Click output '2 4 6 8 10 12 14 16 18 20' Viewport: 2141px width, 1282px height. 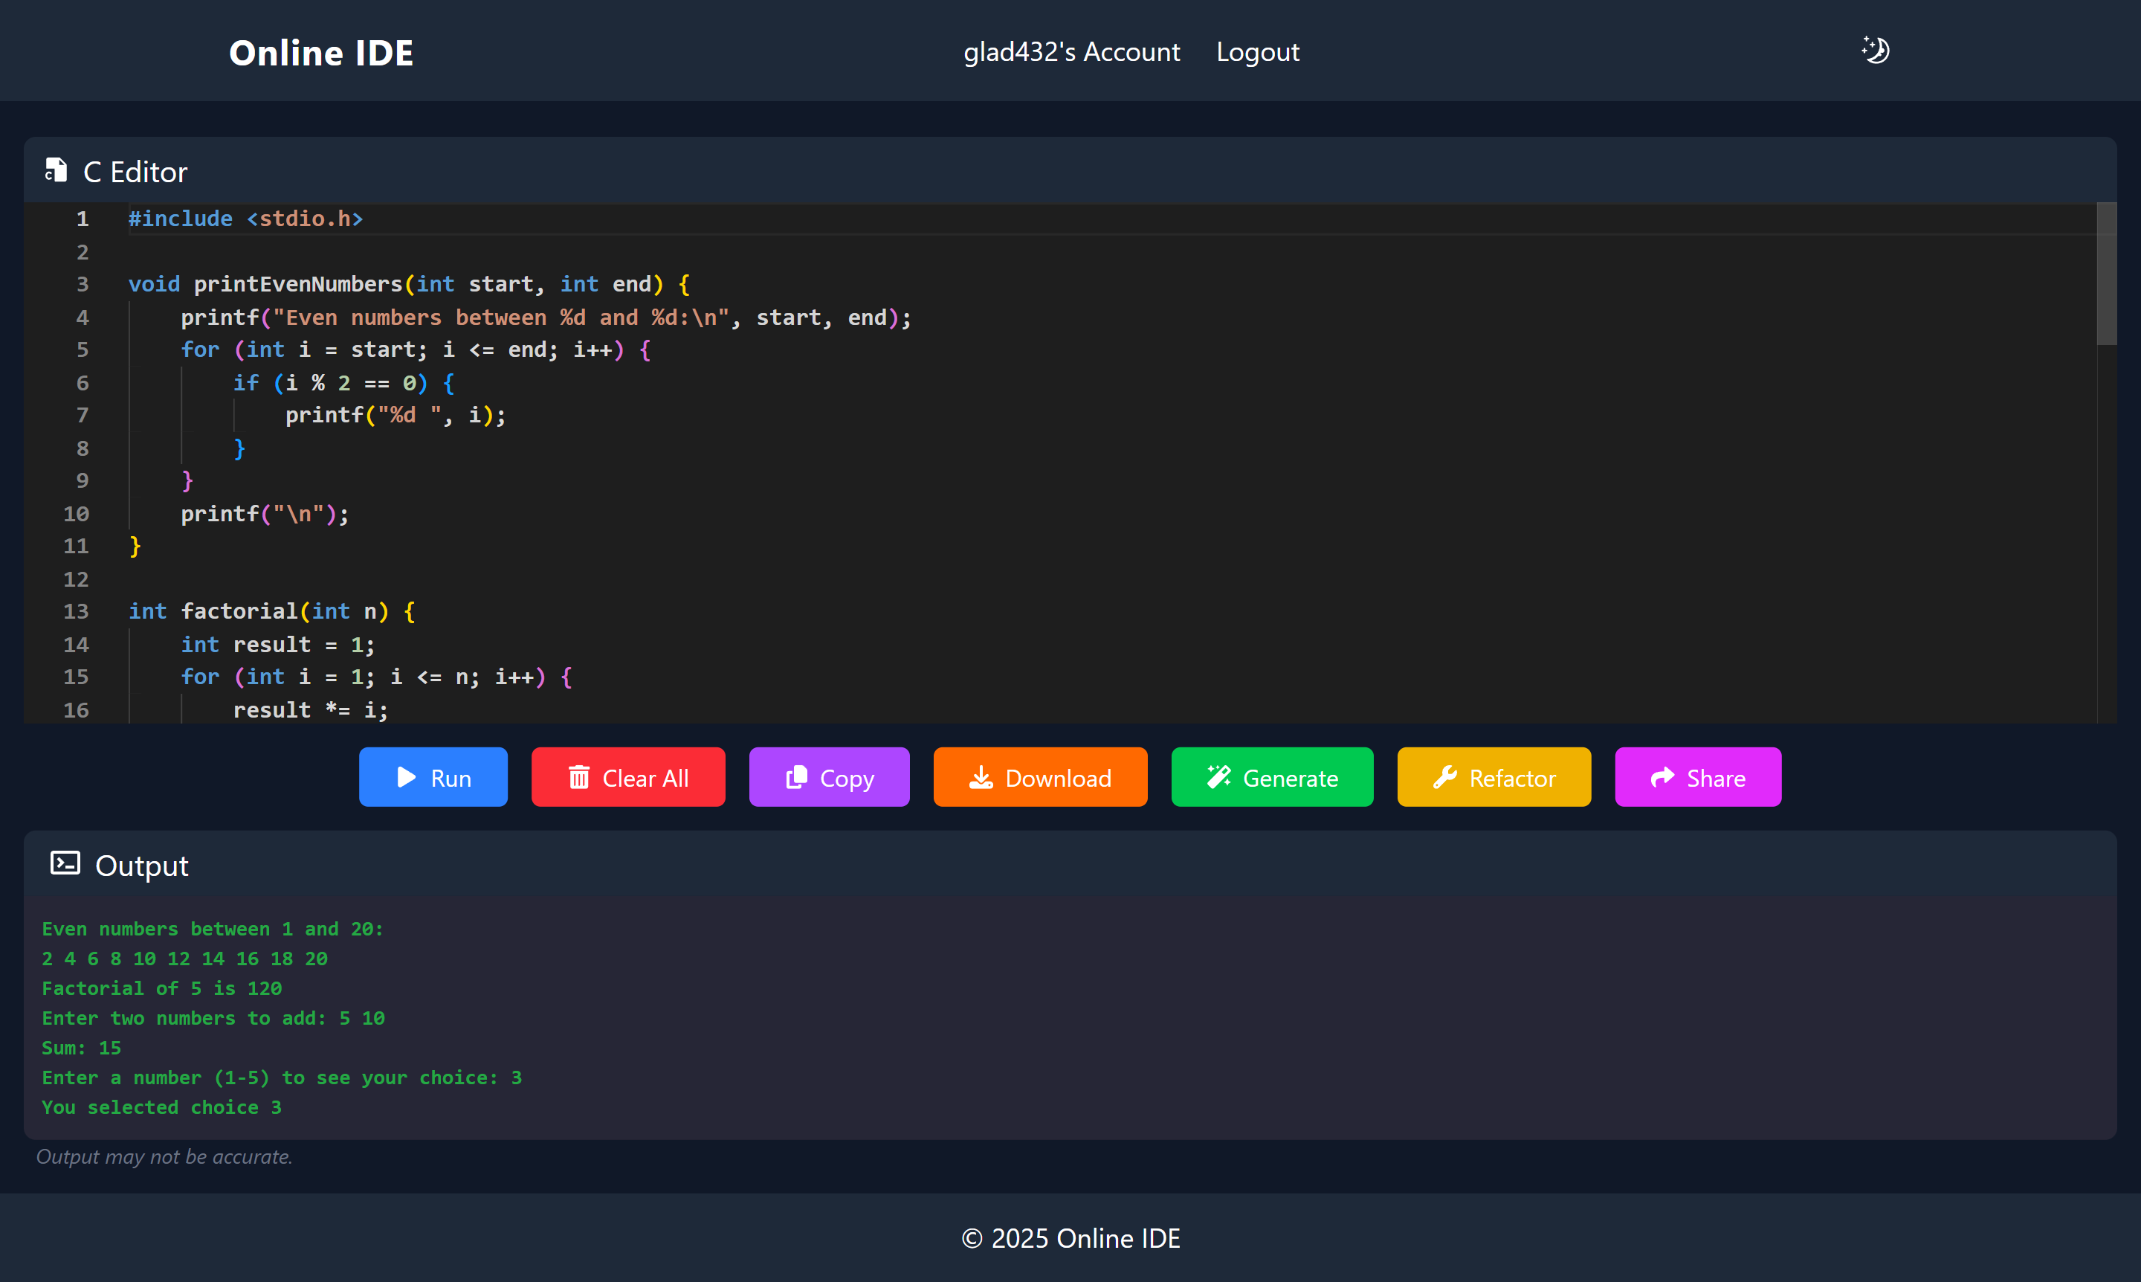185,959
